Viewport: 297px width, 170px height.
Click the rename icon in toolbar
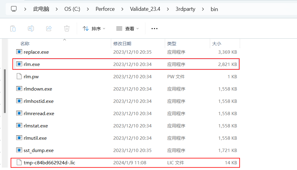tap(31, 28)
